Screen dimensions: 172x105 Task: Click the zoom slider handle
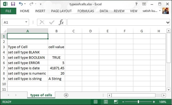[138, 102]
